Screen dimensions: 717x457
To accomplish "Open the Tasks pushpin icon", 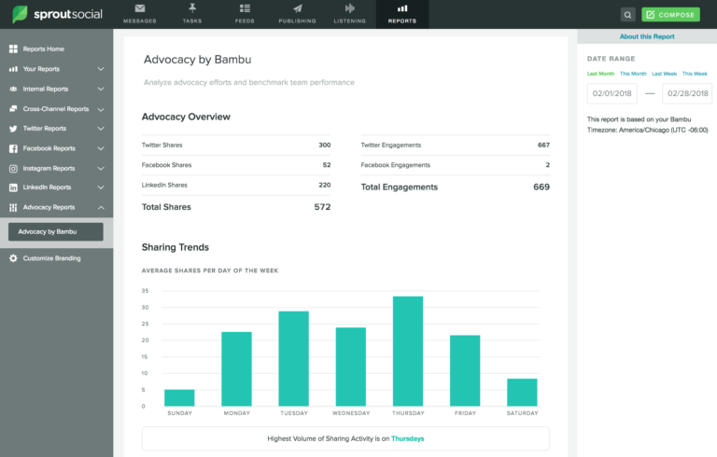I will 192,7.
